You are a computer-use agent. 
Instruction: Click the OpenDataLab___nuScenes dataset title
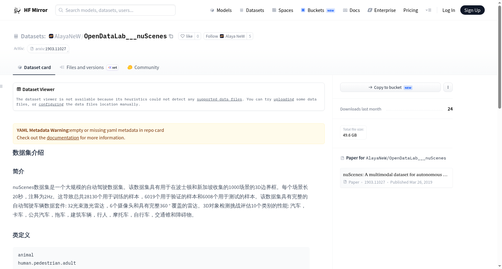tap(125, 36)
